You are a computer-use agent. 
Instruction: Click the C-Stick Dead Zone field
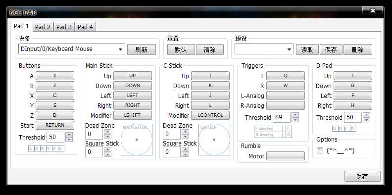[x=172, y=134]
